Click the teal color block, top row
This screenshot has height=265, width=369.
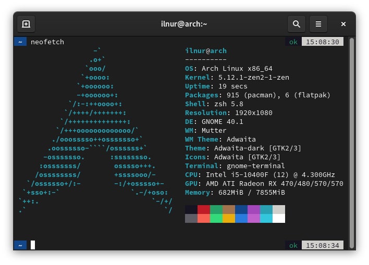[266, 209]
